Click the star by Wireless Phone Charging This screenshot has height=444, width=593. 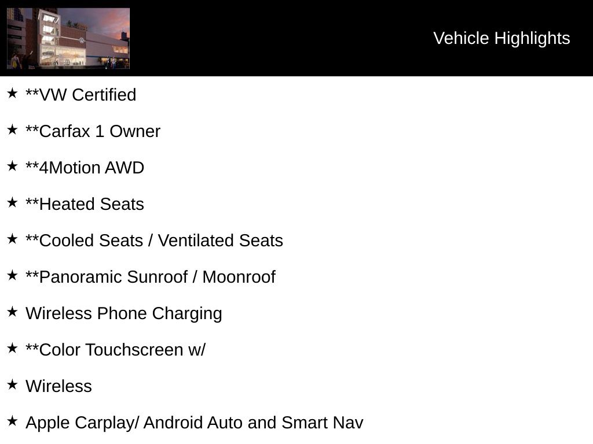[12, 312]
